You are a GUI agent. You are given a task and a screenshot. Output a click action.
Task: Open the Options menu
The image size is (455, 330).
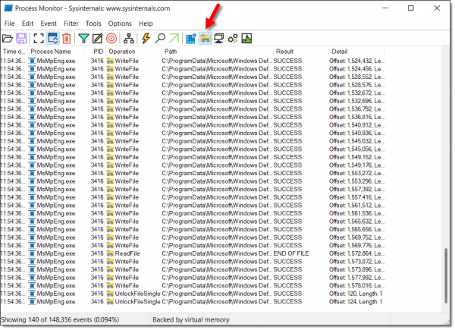tap(120, 24)
